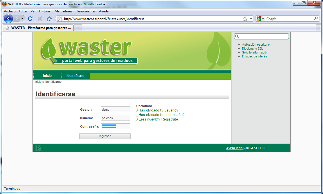This screenshot has height=194, width=323.
Task: Click into the Usuario input field
Action: tap(116, 118)
